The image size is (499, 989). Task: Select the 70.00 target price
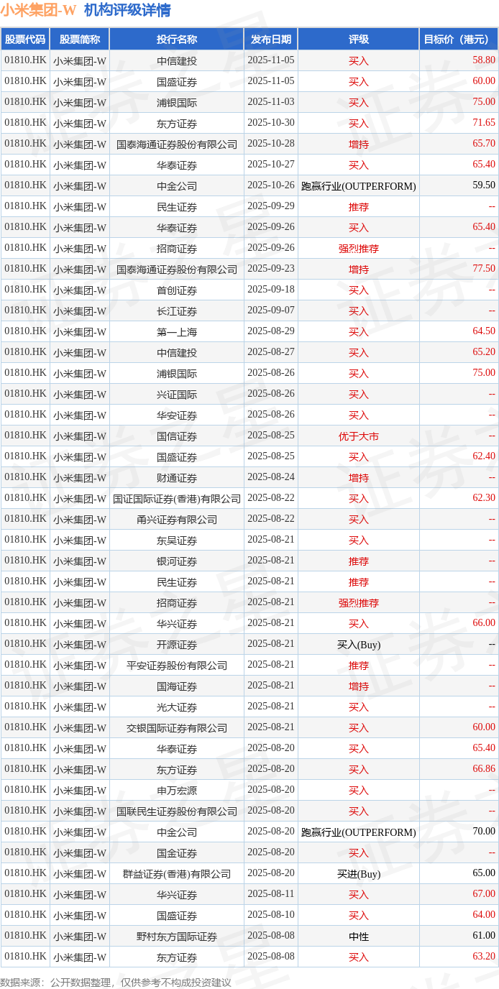(484, 832)
